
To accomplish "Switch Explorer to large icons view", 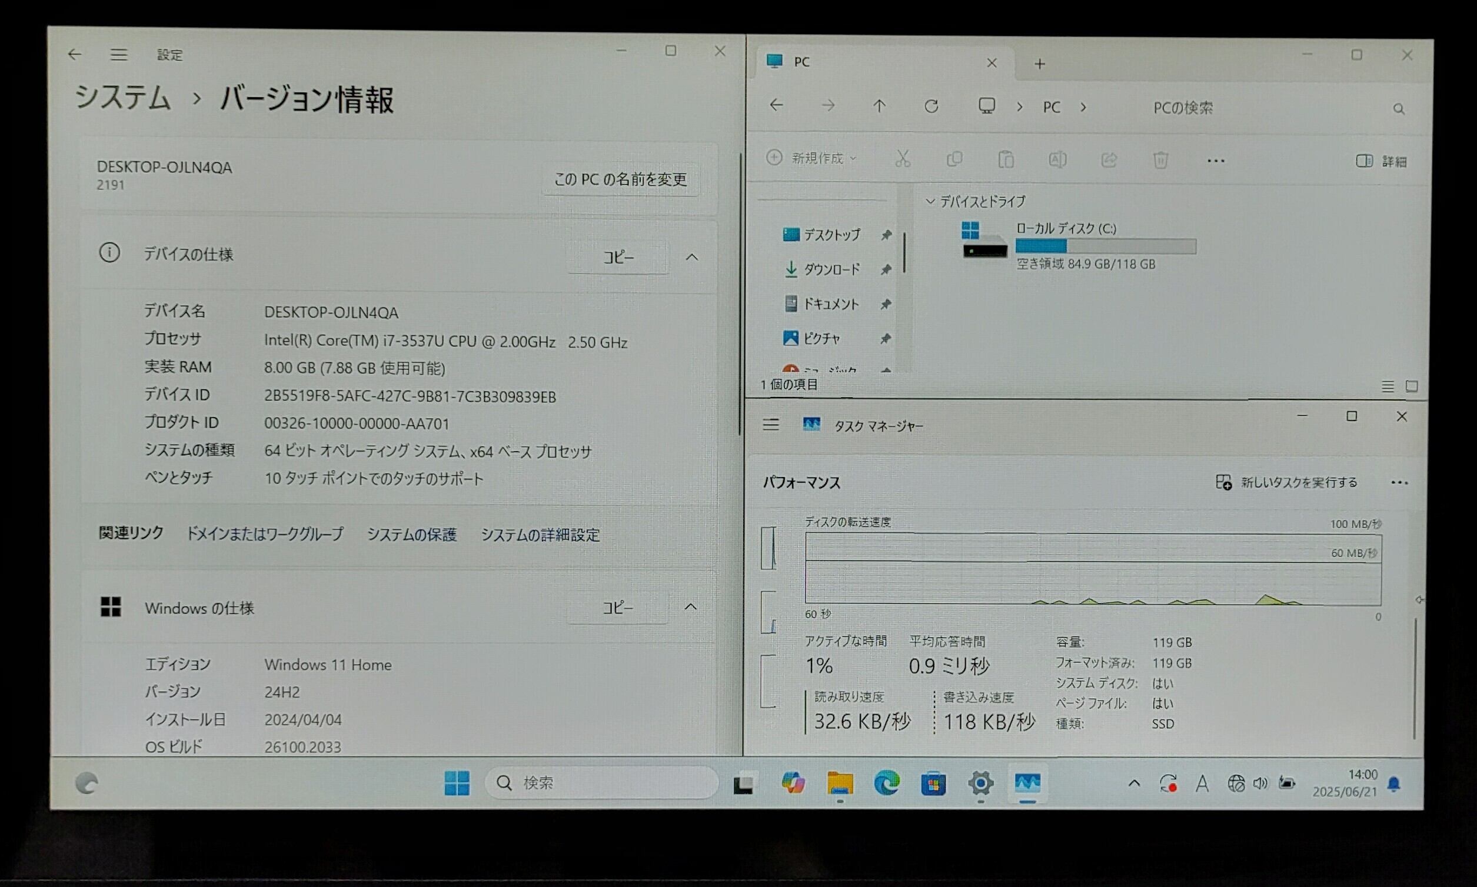I will pyautogui.click(x=1412, y=386).
